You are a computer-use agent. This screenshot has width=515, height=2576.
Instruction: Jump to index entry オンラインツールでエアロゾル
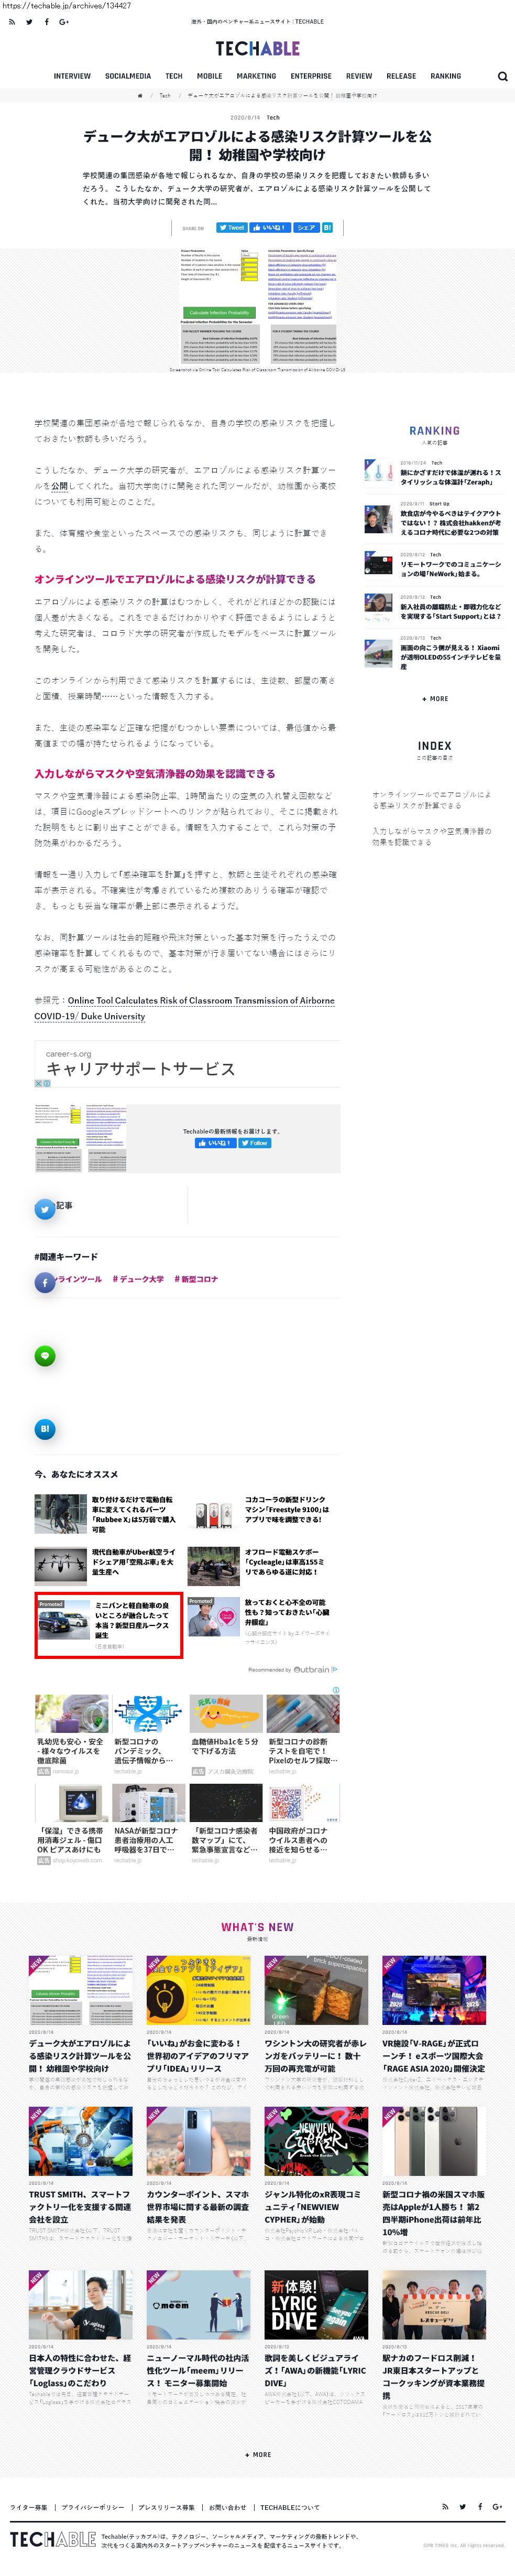[x=432, y=799]
